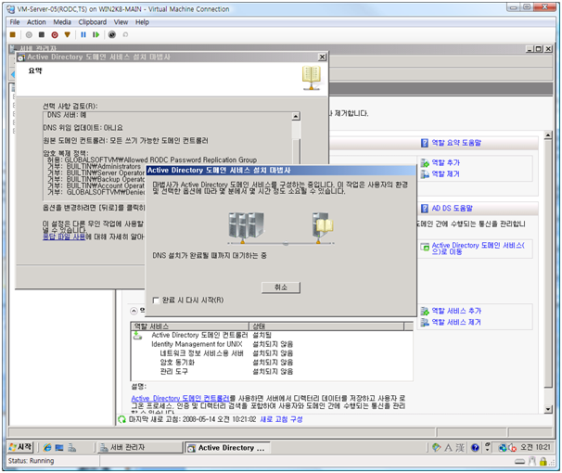562x473 pixels.
Task: Select 관리 도구 row
Action: 272,372
